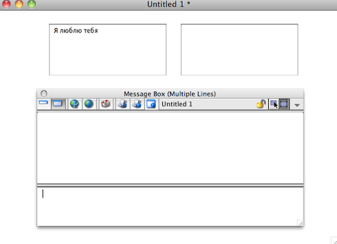Viewport: 337px width, 244px height.
Task: Toggle the dotted frame icon
Action: pyautogui.click(x=284, y=105)
